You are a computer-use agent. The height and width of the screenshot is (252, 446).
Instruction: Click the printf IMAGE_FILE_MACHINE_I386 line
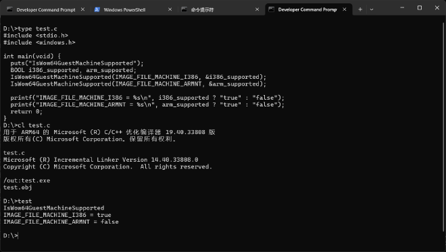[x=147, y=98]
